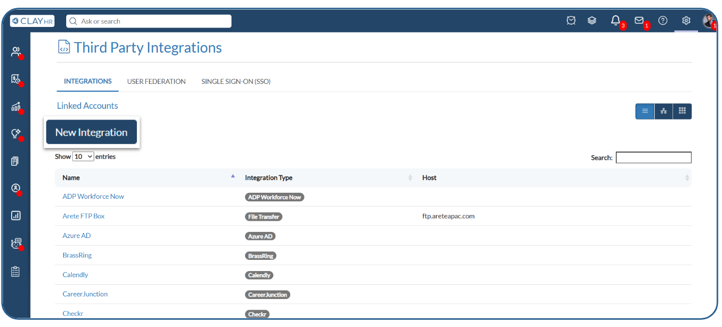Click the ADP Workforce Now type badge
The image size is (722, 327).
click(274, 197)
